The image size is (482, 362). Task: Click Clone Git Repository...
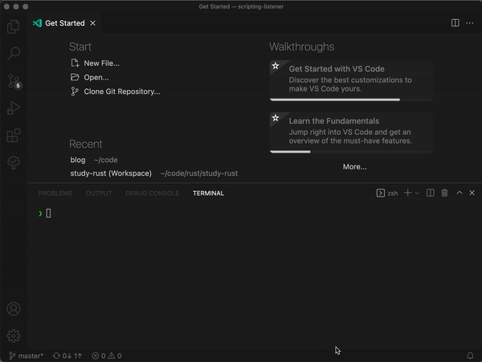tap(115, 92)
